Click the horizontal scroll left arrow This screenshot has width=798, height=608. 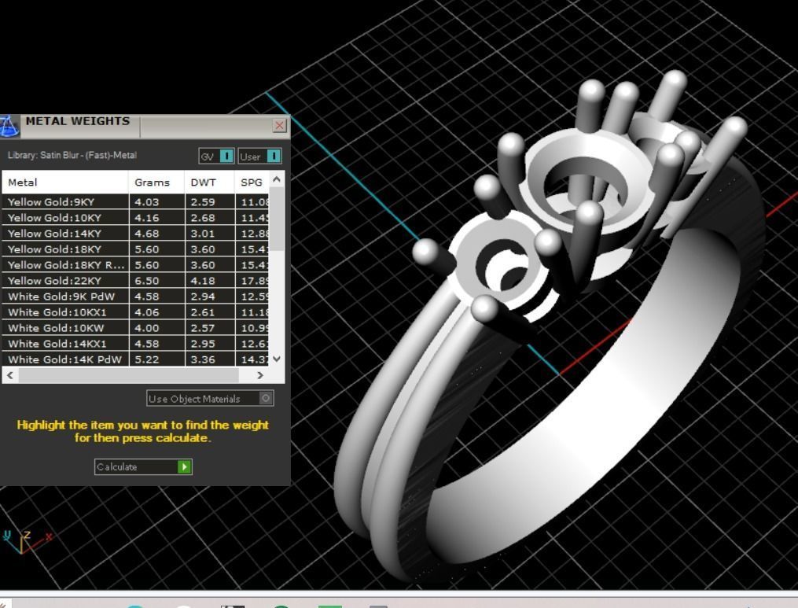tap(9, 375)
